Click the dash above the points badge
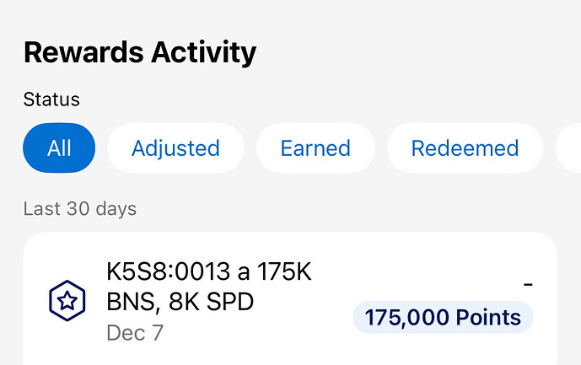This screenshot has height=365, width=581. click(x=528, y=284)
